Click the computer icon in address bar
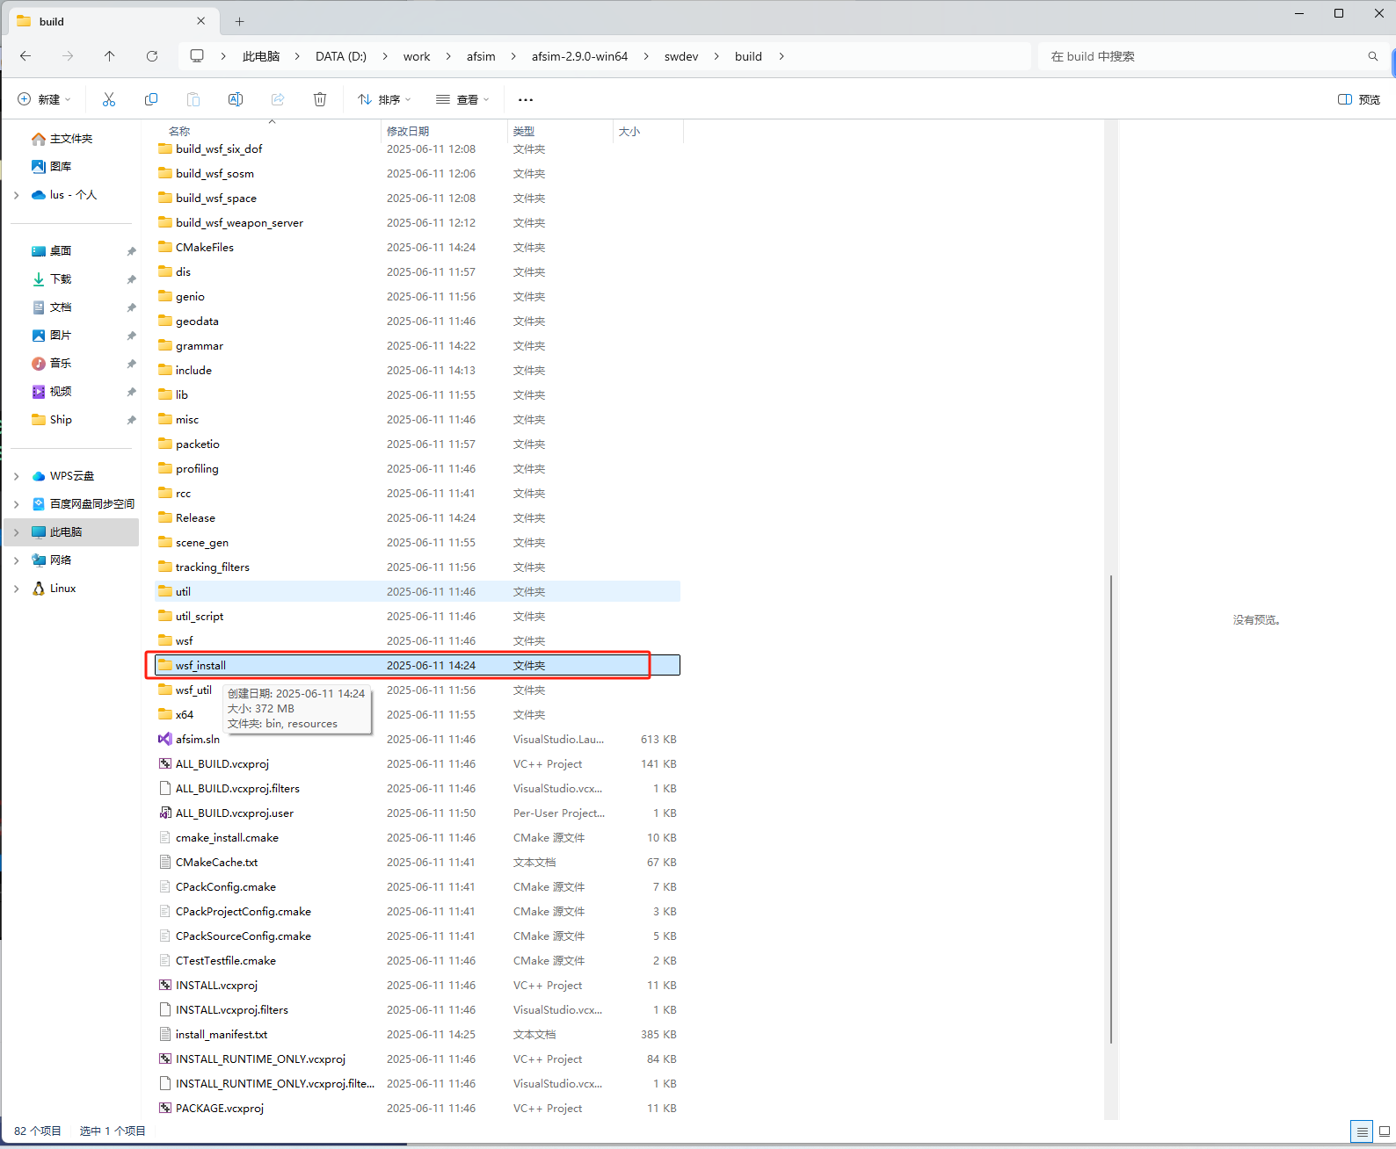Screen dimensions: 1396x1149 point(197,56)
